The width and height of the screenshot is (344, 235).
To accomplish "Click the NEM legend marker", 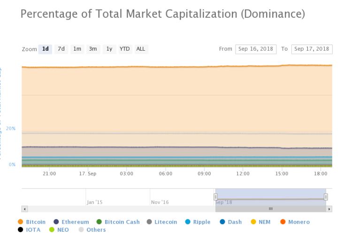I will [x=255, y=222].
